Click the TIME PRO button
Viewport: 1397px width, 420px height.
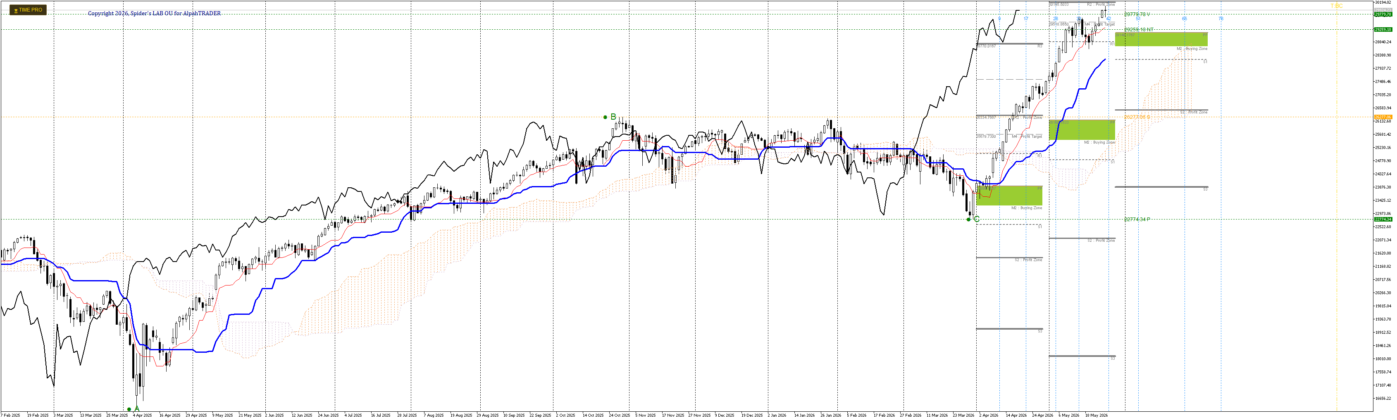[28, 10]
